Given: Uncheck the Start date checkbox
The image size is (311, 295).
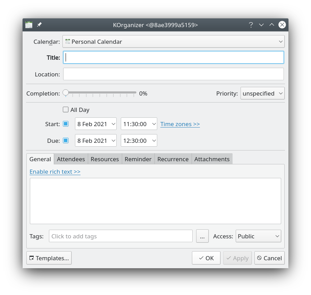Looking at the screenshot, I should click(x=66, y=124).
